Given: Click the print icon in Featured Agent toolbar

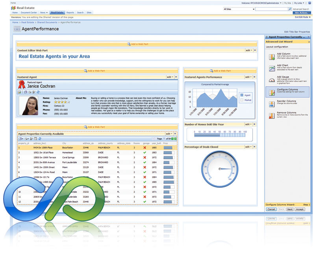Looking at the screenshot, I should [x=30, y=92].
